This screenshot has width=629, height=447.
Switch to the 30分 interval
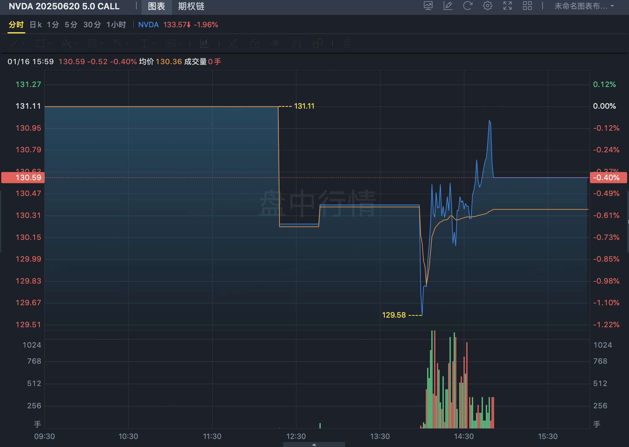click(x=92, y=25)
